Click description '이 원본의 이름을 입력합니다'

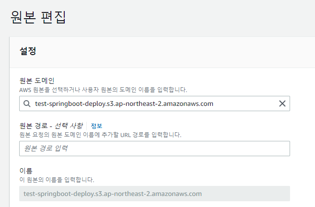pyautogui.click(x=57, y=180)
